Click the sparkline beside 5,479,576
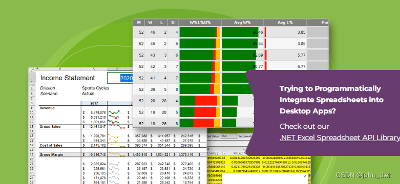Image resolution: width=400 pixels, height=184 pixels. tap(114, 112)
